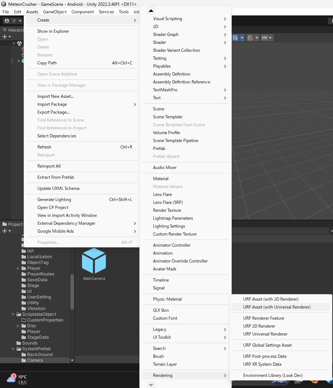Viewport: 333px width, 388px height.
Task: Open the account dropdown arrow
Action: 20,21
